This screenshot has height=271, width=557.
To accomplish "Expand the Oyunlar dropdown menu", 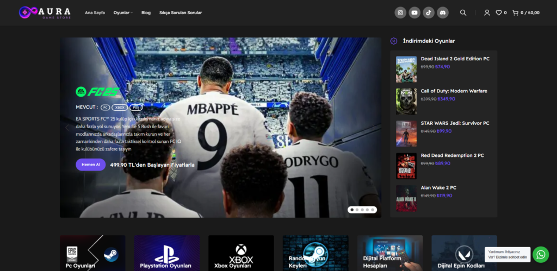I will 123,12.
